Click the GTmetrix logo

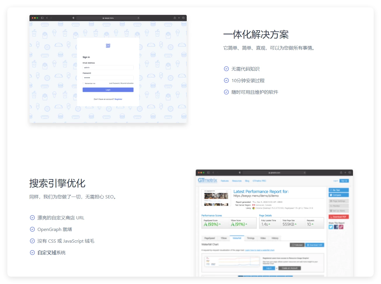[207, 180]
